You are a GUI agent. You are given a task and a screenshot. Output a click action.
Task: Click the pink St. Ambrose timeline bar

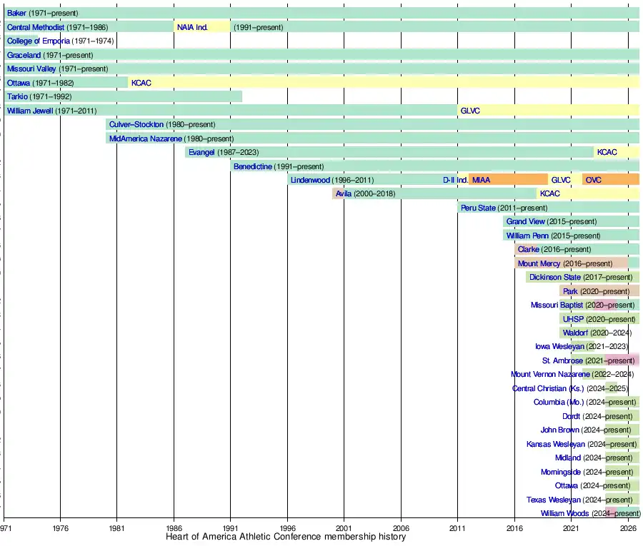[x=620, y=360]
